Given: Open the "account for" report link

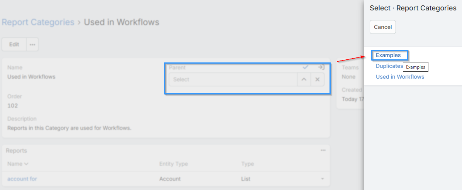Looking at the screenshot, I should pyautogui.click(x=22, y=179).
